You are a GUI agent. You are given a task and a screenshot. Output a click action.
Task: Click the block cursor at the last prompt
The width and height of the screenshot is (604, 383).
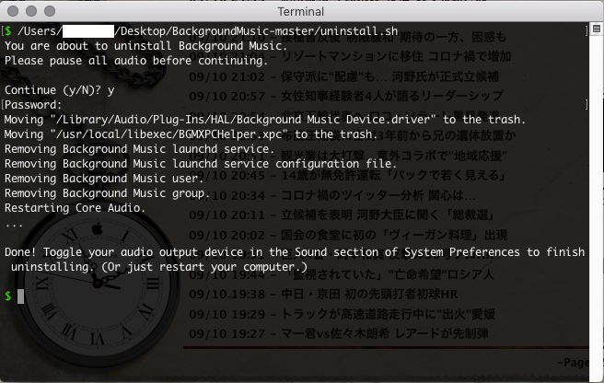pyautogui.click(x=21, y=296)
